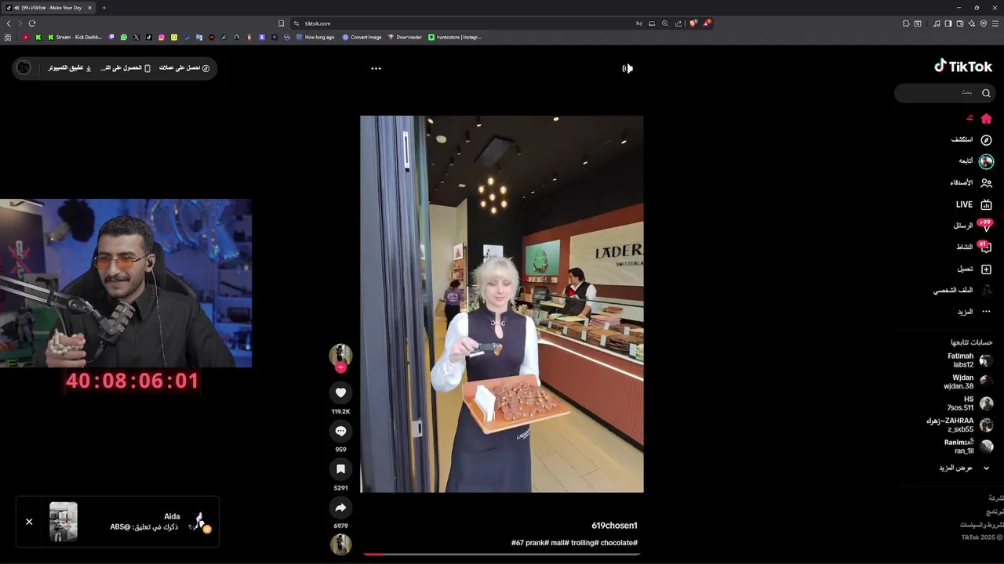Screen dimensions: 1004x564
Task: Open Explore (استكشف) in the sidebar
Action: (x=972, y=140)
